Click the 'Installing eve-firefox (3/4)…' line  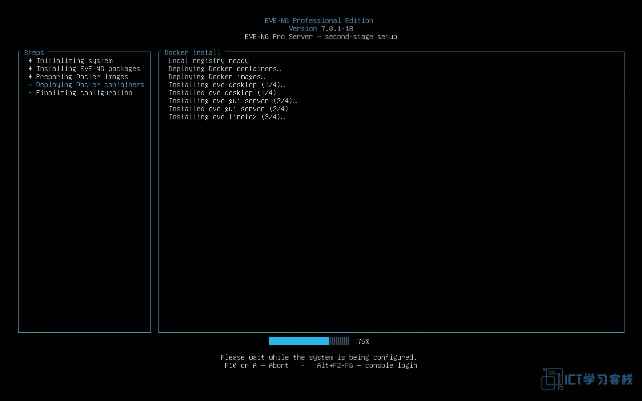227,117
